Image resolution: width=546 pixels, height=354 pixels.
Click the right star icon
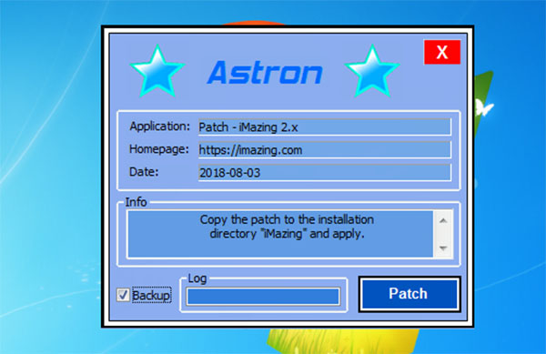372,71
